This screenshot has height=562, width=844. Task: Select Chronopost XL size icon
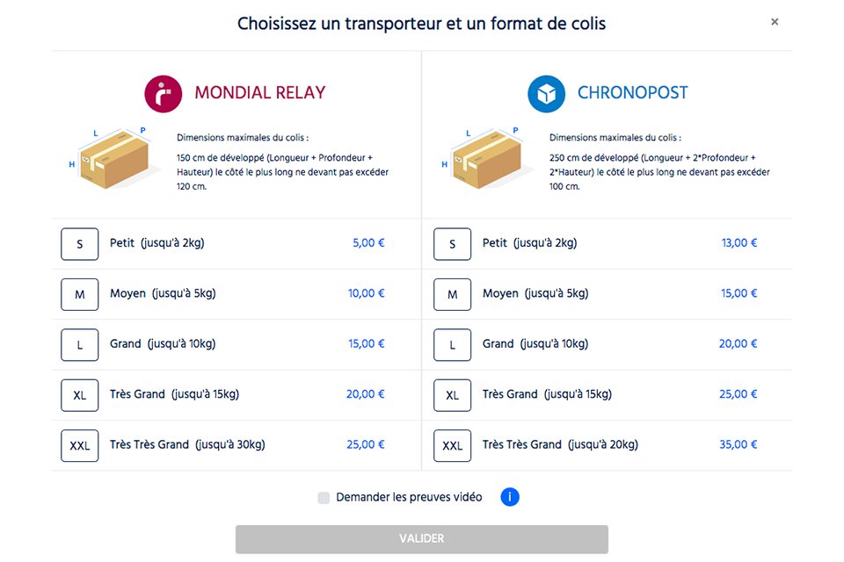(x=452, y=395)
